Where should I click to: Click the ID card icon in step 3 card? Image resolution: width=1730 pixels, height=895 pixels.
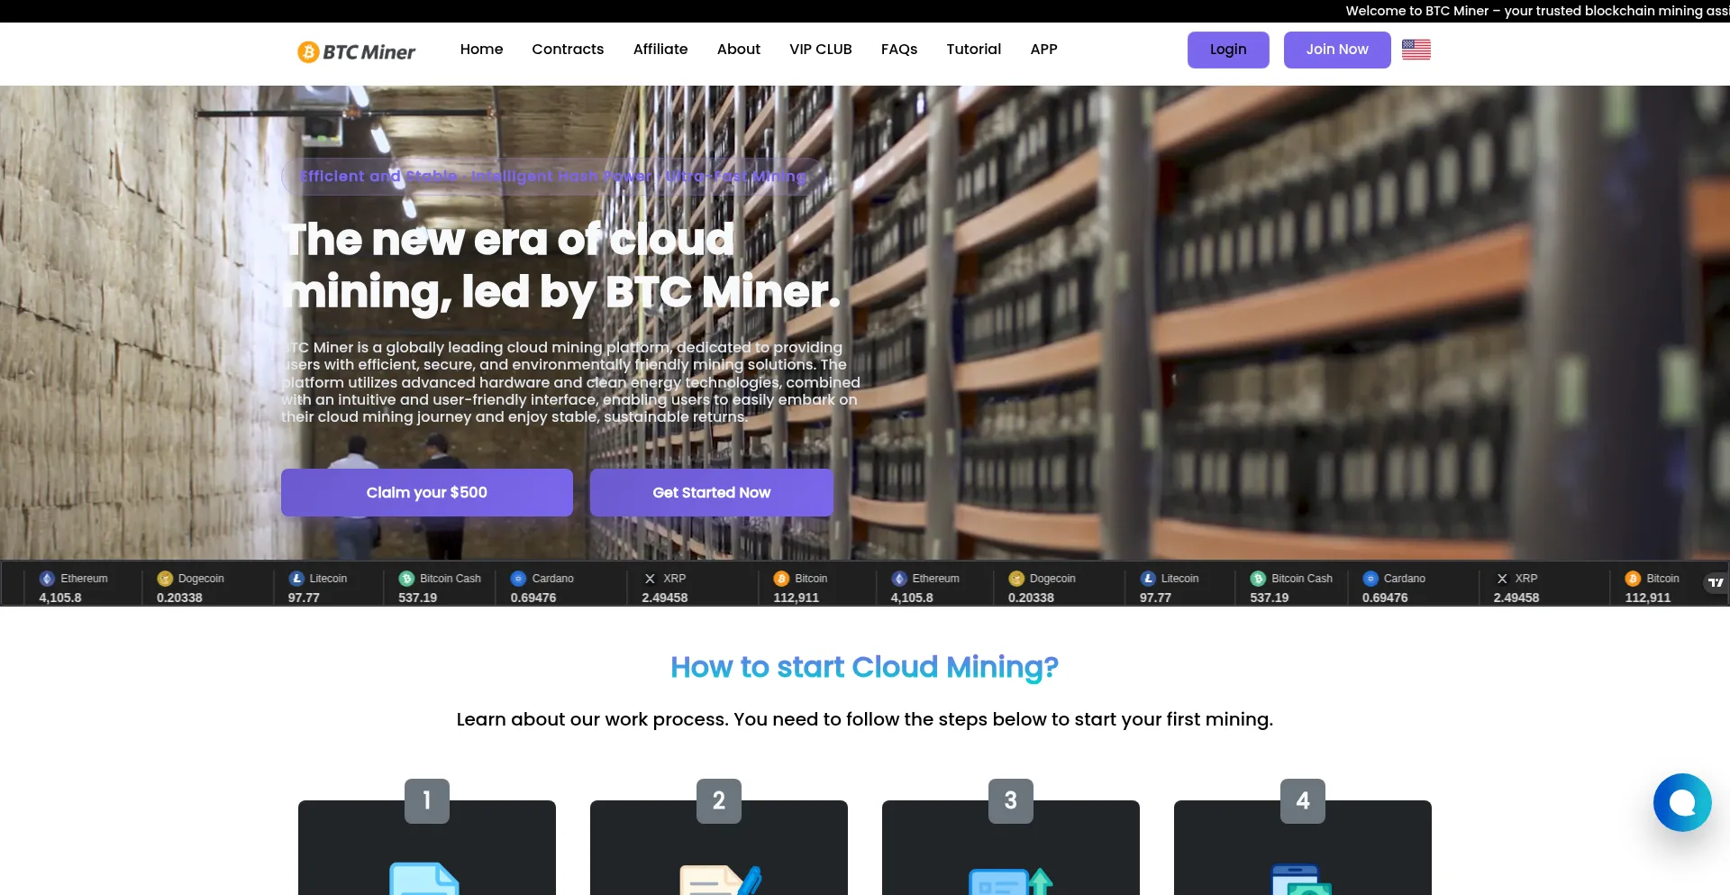(1011, 881)
